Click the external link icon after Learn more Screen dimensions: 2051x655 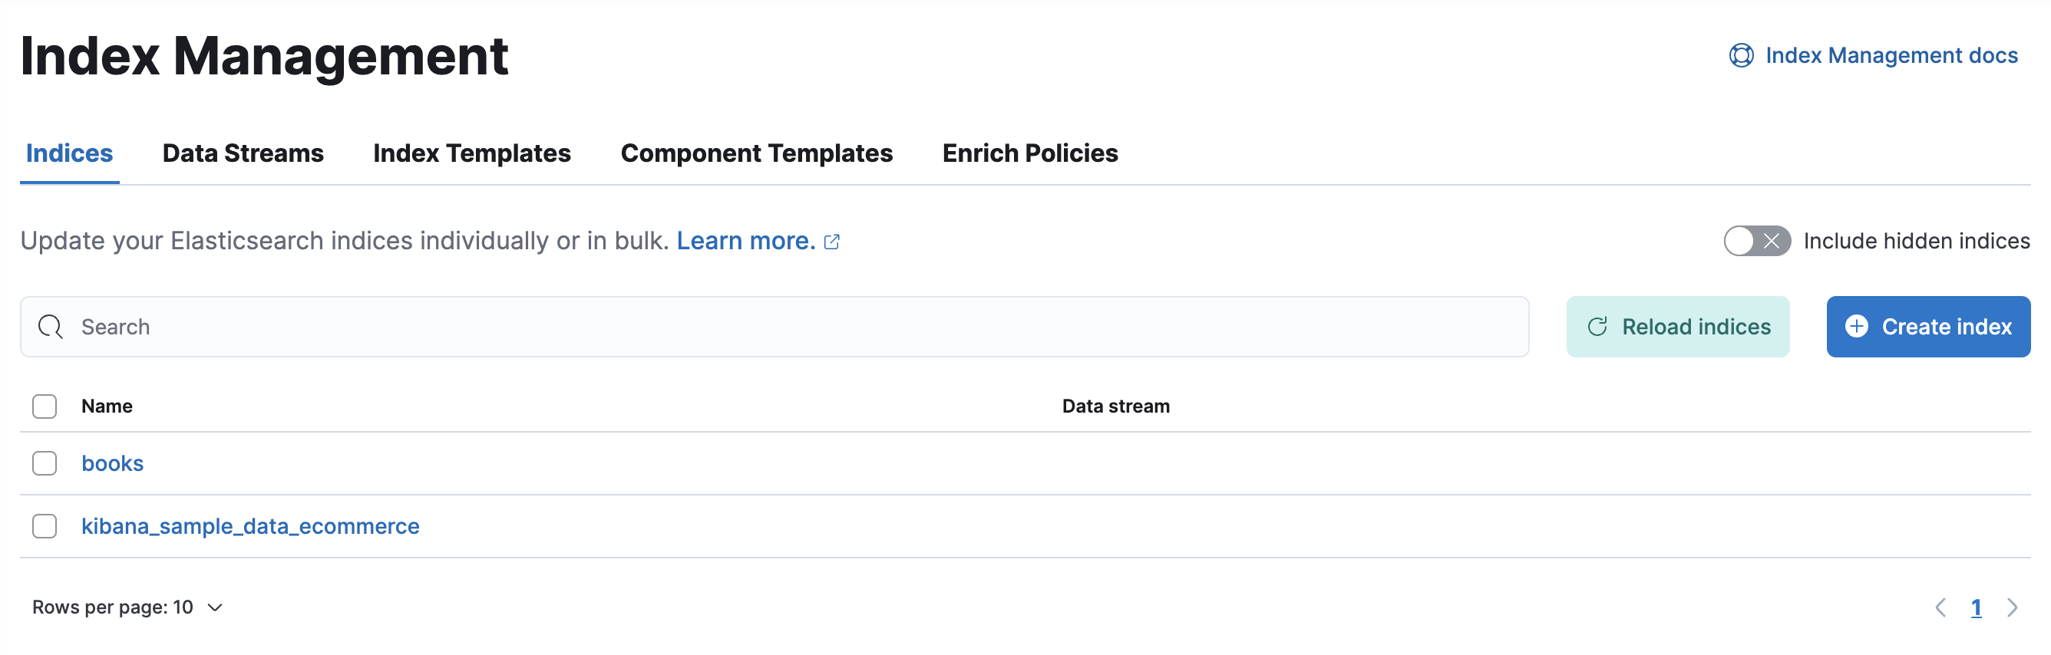[831, 242]
